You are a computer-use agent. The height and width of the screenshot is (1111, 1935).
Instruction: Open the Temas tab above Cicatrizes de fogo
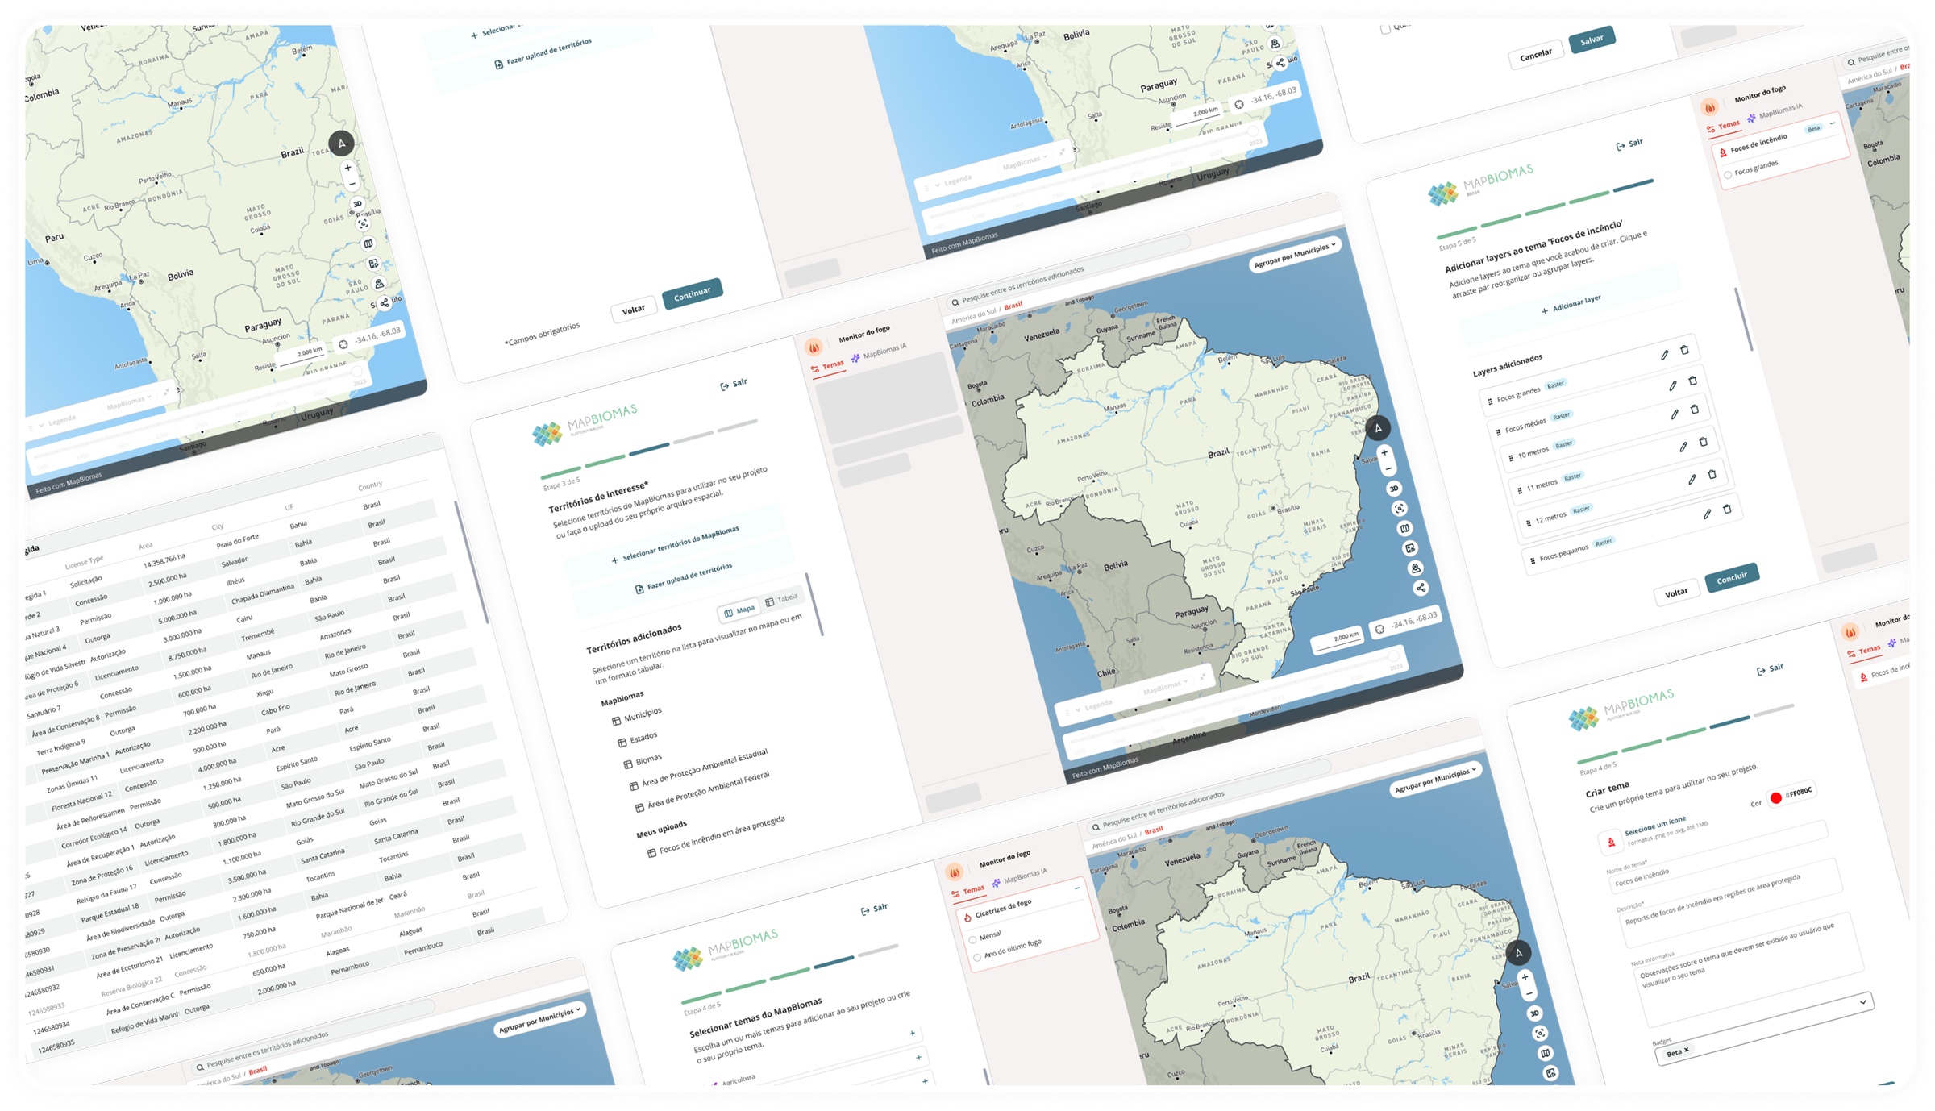click(x=968, y=890)
